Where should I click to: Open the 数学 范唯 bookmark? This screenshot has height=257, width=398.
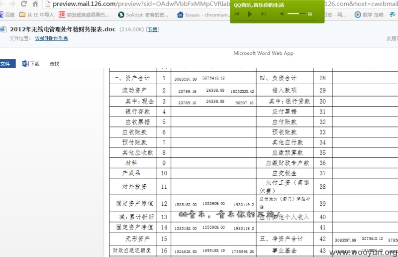(369, 15)
